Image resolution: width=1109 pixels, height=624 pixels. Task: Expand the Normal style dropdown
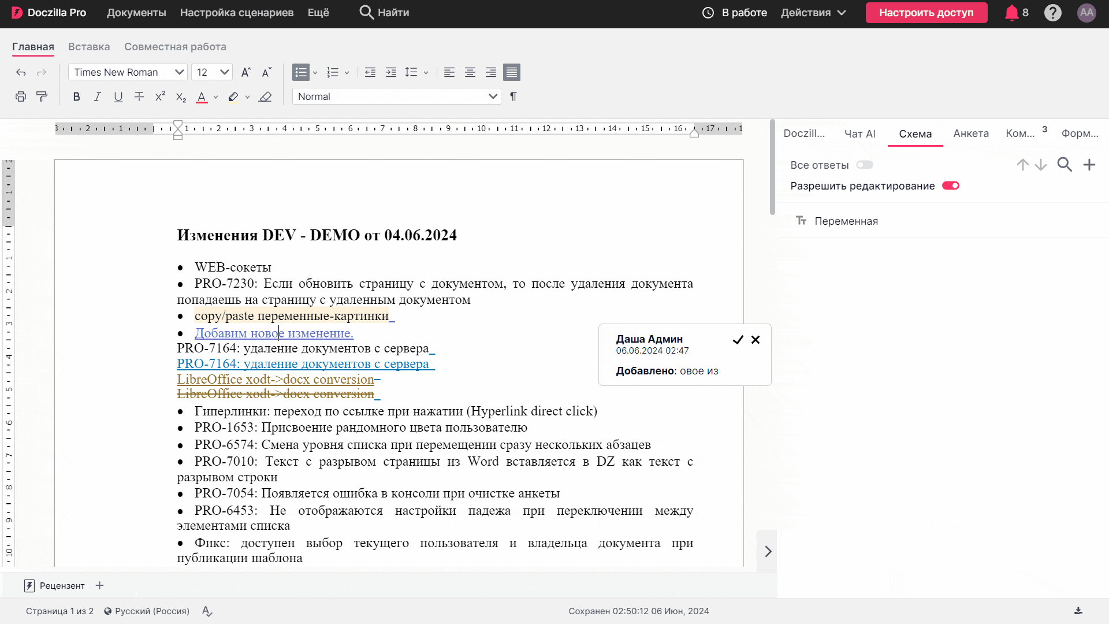pos(396,96)
